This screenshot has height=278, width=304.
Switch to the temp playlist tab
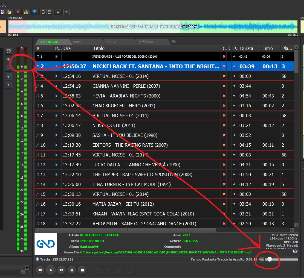click(77, 42)
